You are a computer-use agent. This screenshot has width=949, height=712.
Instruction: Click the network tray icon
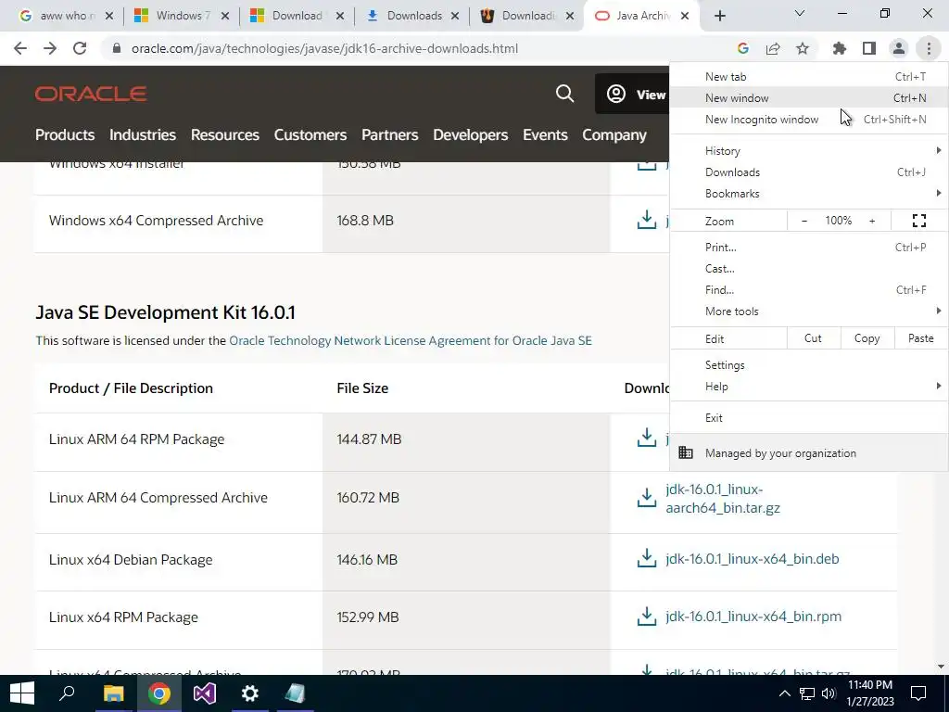pos(807,693)
